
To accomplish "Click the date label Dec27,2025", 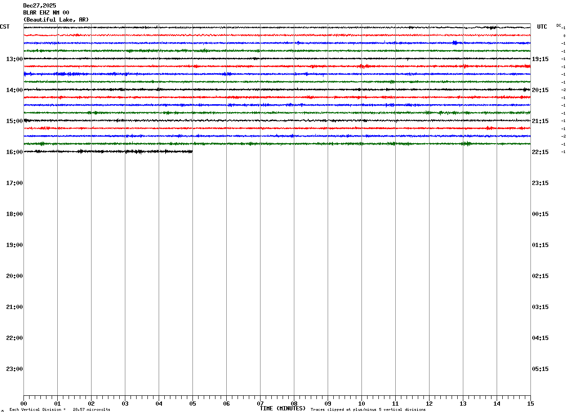I will tap(39, 6).
